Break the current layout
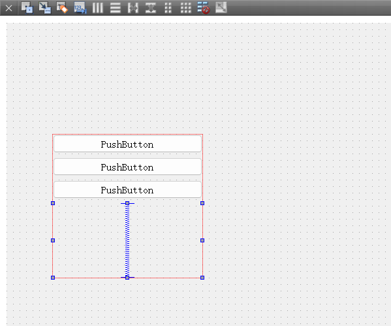This screenshot has width=391, height=326. point(204,8)
